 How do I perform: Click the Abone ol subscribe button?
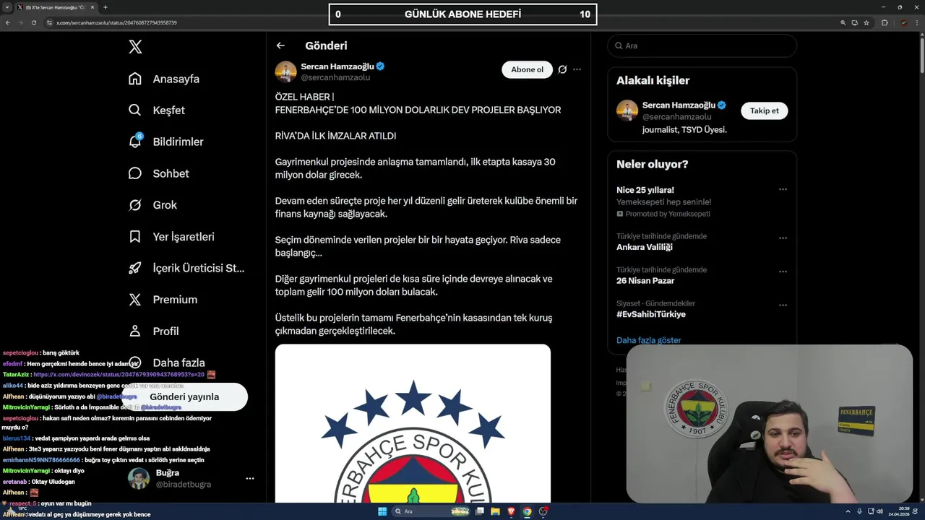pos(527,69)
